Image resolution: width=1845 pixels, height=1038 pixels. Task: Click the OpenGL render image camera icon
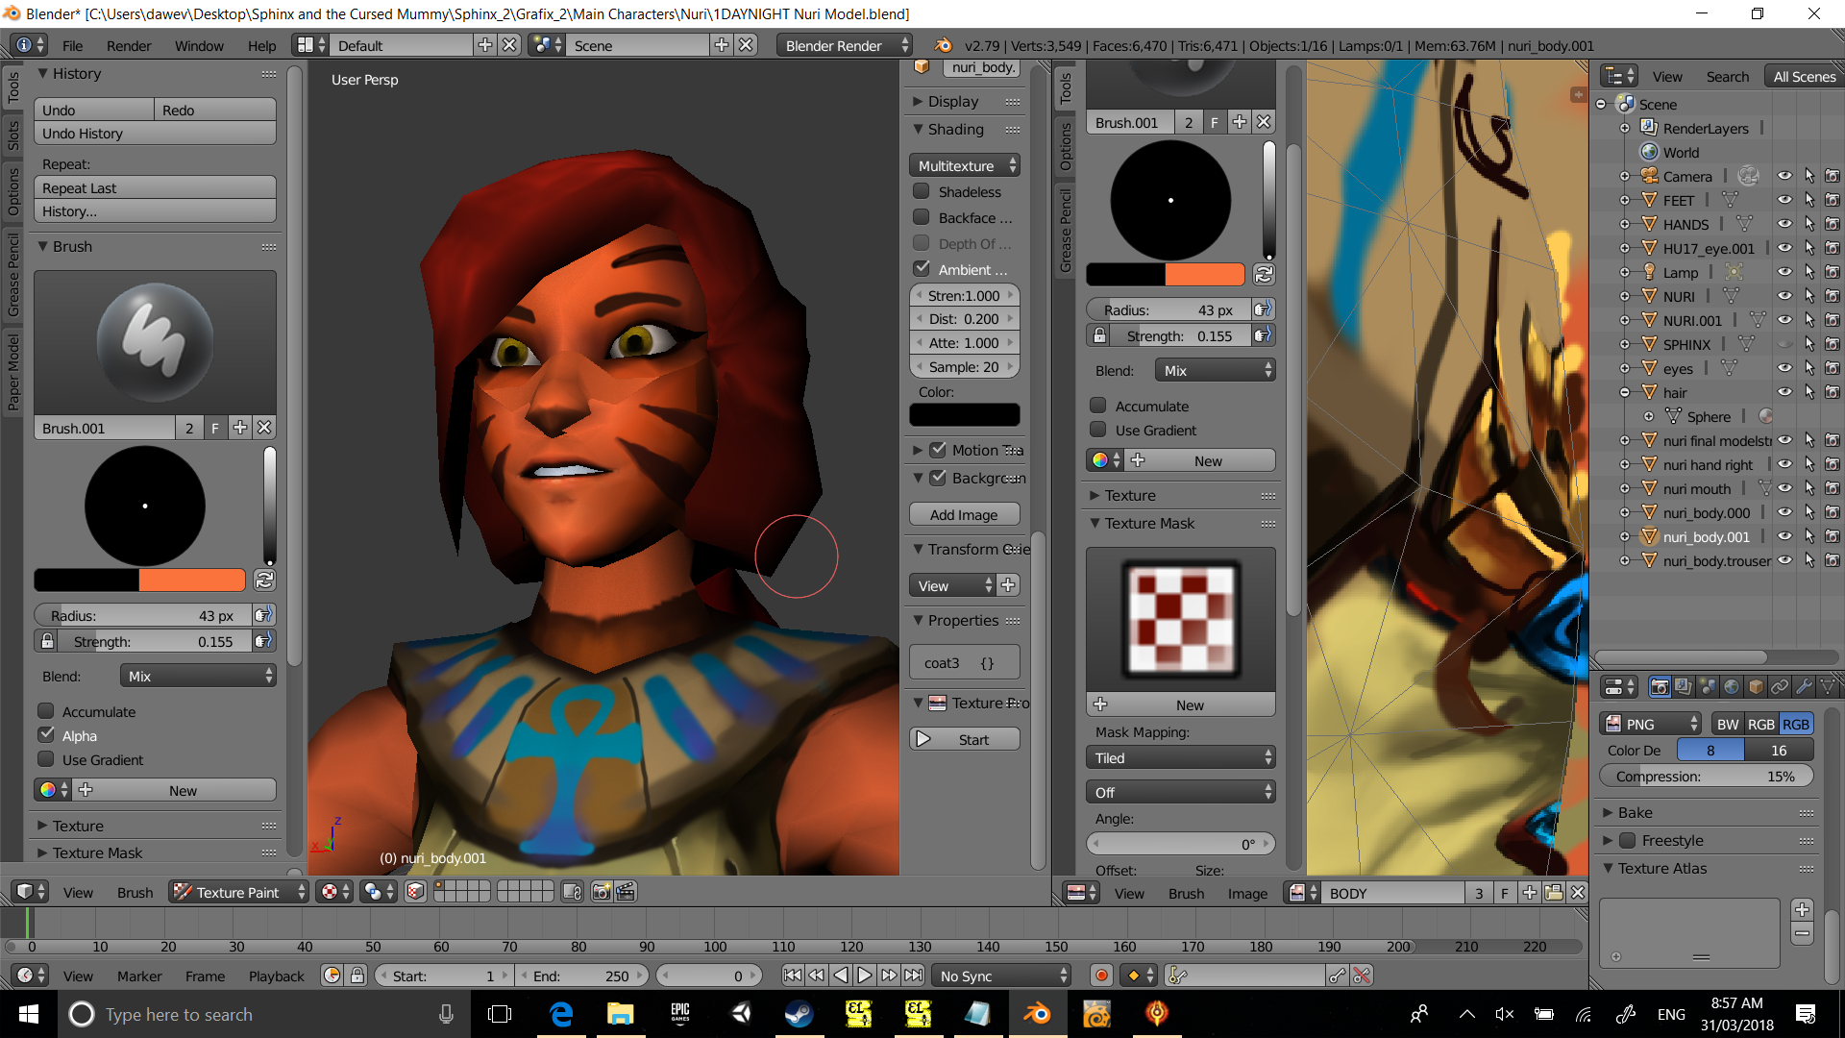[602, 892]
